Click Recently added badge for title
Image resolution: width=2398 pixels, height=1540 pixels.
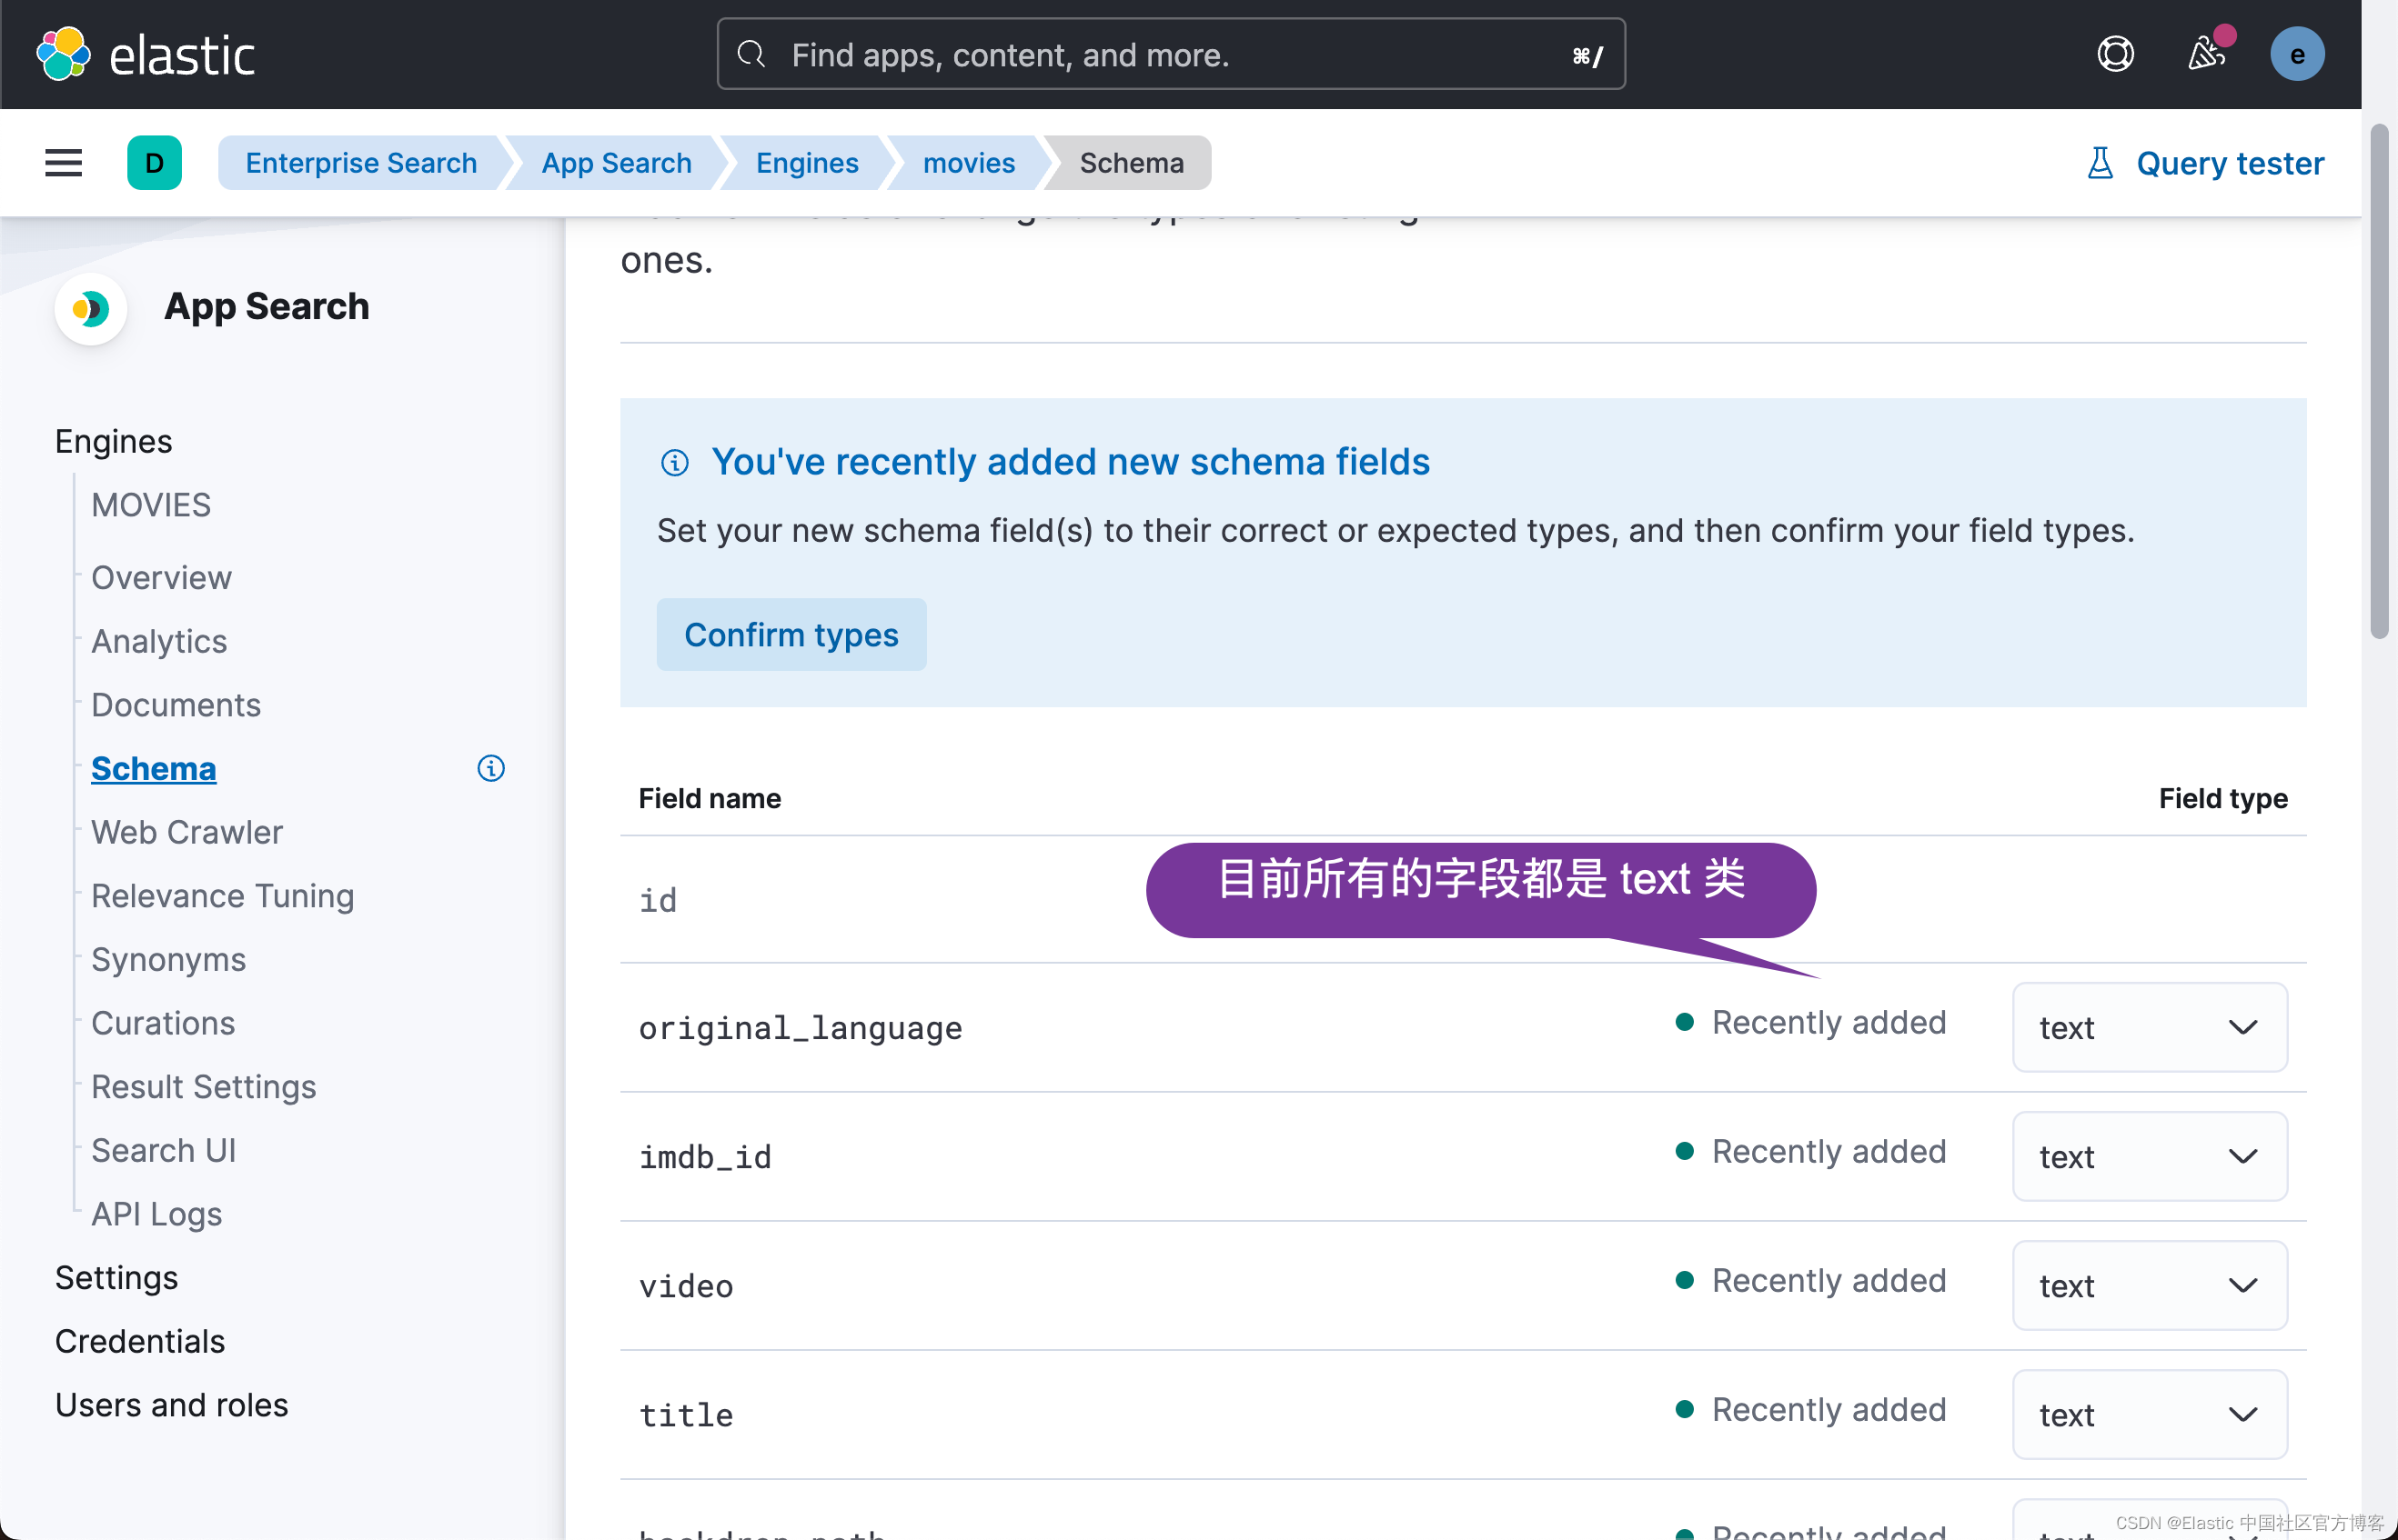point(1810,1409)
